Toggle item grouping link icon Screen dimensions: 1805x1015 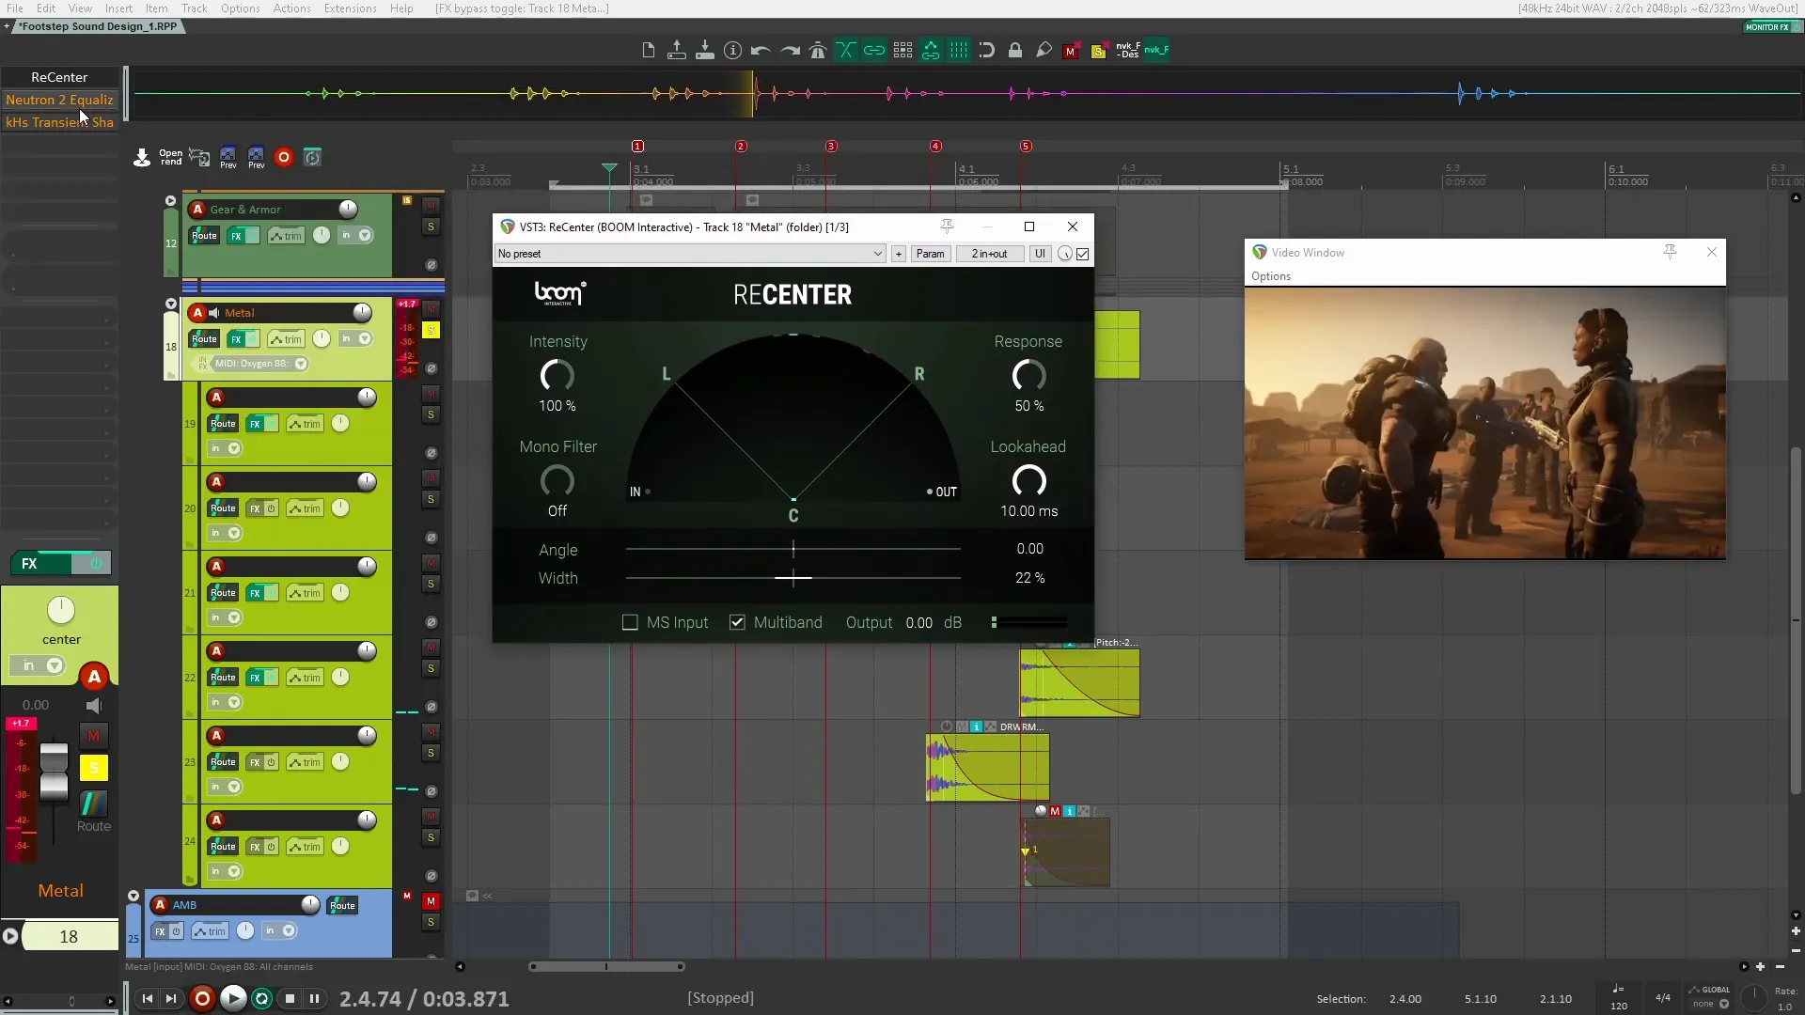[874, 51]
